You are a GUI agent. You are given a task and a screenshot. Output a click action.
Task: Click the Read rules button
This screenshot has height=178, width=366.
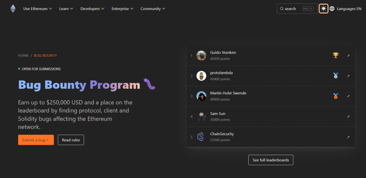71,140
